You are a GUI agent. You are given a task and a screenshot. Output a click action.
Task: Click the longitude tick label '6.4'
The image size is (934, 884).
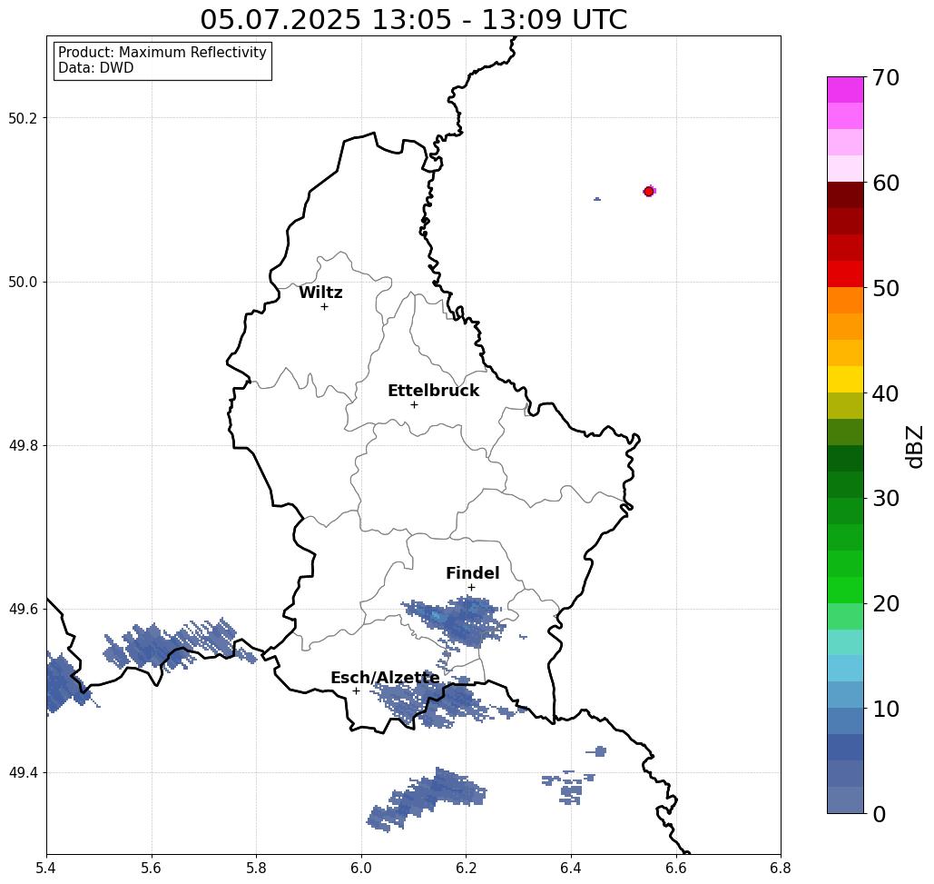(x=571, y=868)
